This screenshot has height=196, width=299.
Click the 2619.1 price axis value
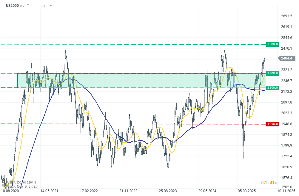pyautogui.click(x=286, y=26)
